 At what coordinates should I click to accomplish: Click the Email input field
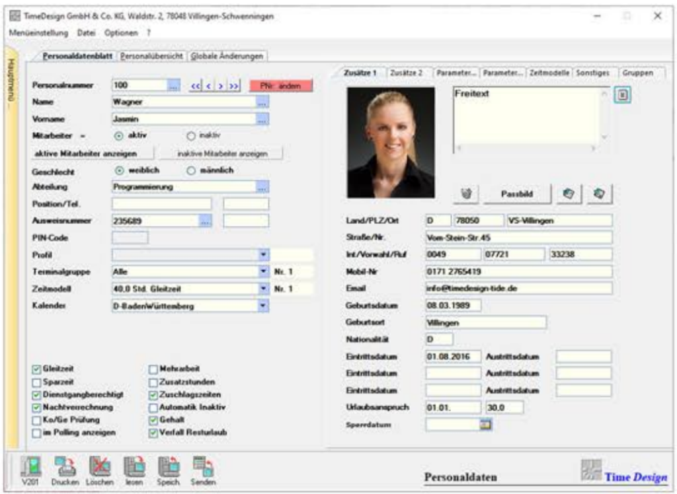click(x=518, y=288)
